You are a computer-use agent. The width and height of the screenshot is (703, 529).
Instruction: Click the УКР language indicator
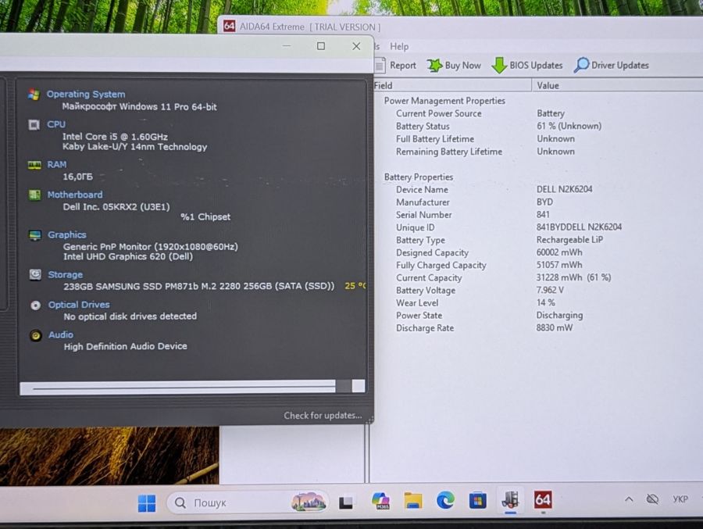tap(680, 499)
